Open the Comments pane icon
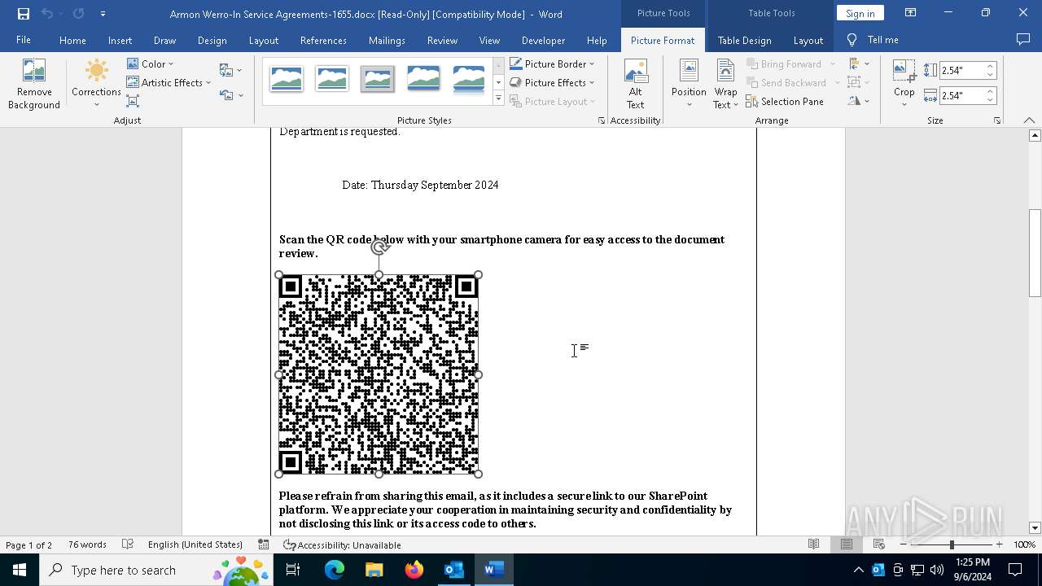 click(x=1023, y=40)
